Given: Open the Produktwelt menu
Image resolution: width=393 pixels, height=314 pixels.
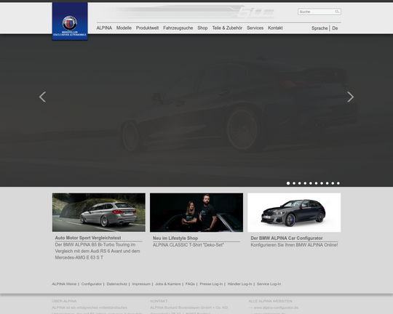Looking at the screenshot, I should 147,28.
